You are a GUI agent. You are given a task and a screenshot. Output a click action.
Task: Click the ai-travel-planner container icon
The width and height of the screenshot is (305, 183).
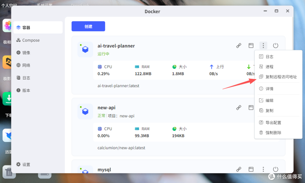point(85,49)
